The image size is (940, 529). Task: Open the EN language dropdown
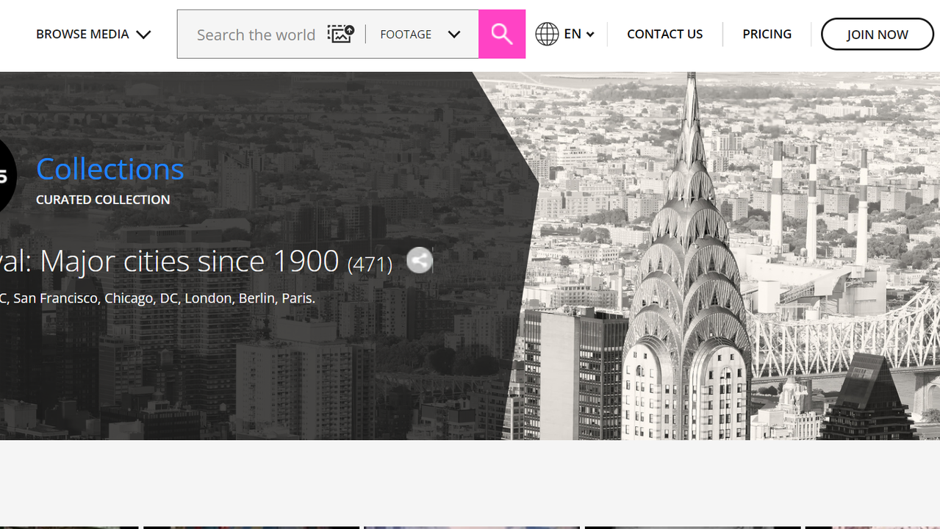tap(579, 34)
